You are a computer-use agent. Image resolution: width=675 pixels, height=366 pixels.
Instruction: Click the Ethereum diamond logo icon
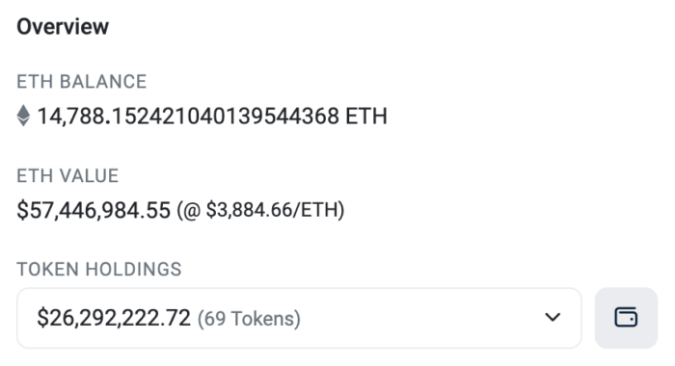click(x=23, y=116)
